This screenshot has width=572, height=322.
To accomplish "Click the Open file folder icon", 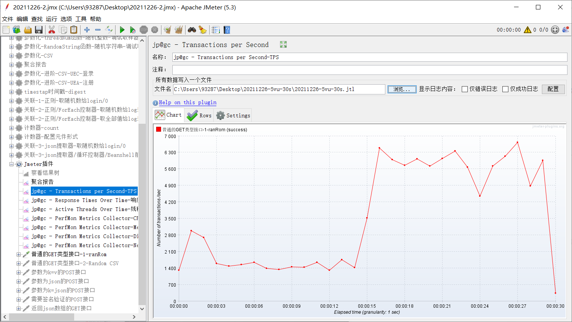I will tap(28, 30).
